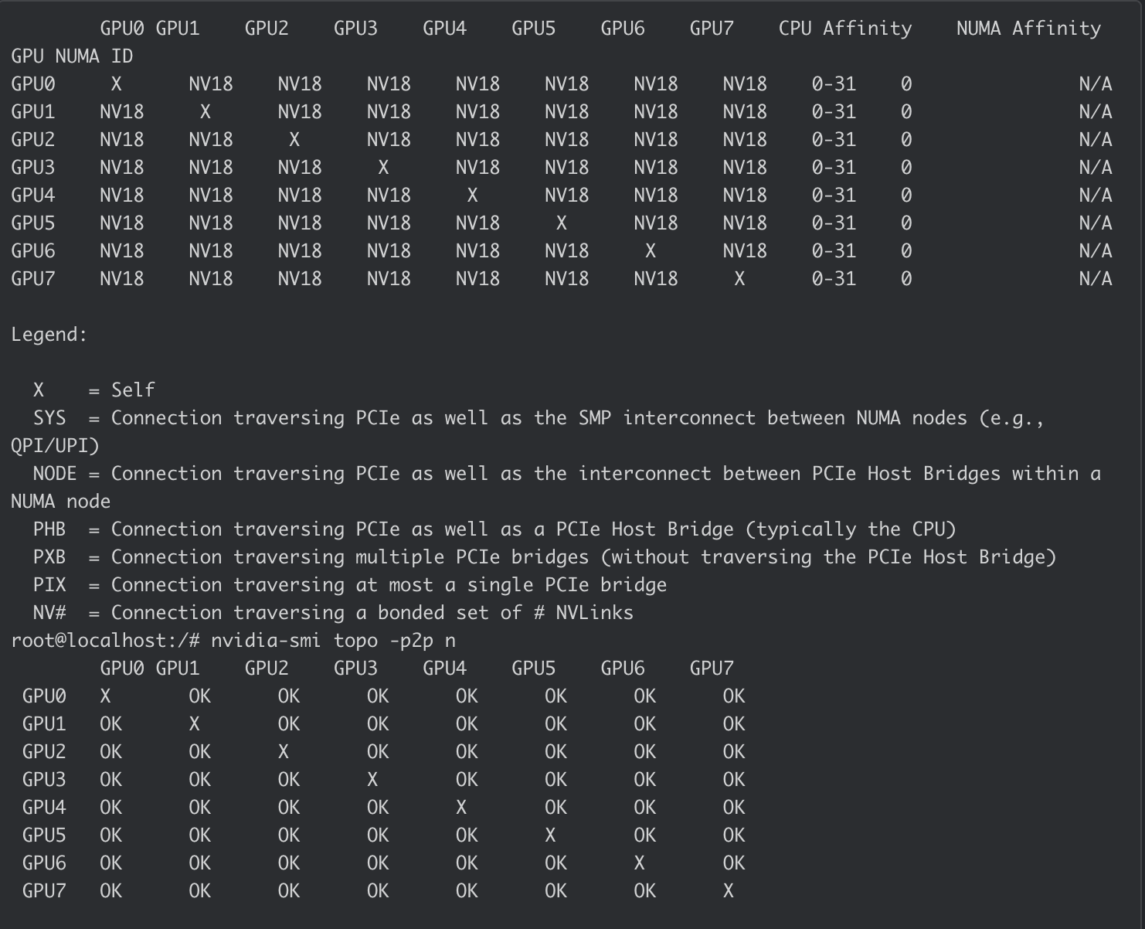Click the "CPU Affinity" column header
The width and height of the screenshot is (1145, 929).
(x=844, y=29)
